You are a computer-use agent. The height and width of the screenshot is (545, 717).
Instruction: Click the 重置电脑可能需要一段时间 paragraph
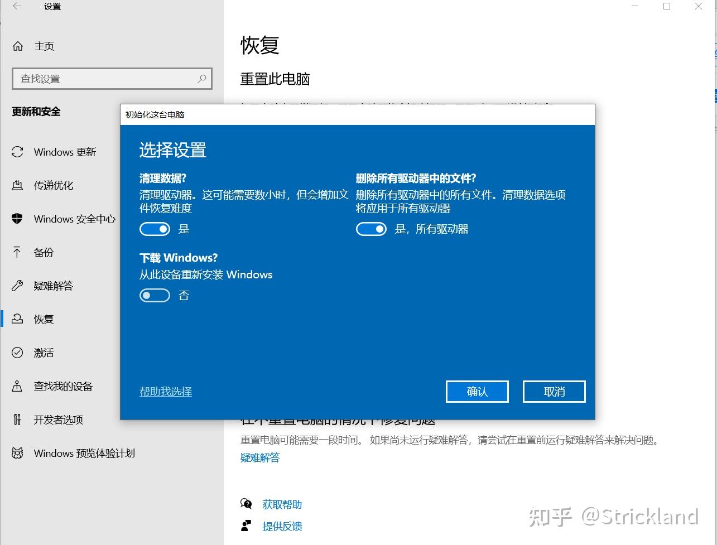click(450, 440)
